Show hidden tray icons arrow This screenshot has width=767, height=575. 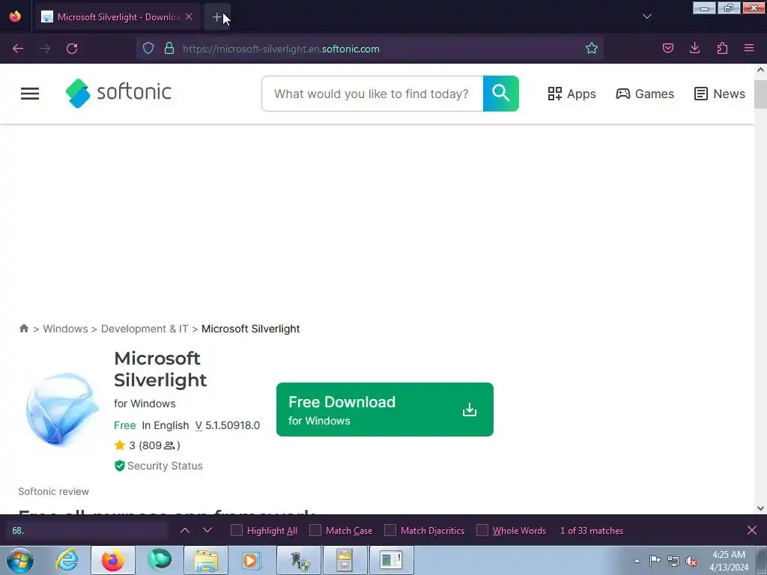pos(637,561)
